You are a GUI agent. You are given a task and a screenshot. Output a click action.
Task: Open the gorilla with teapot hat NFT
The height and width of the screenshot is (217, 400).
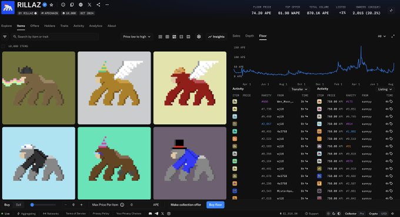tap(39, 88)
